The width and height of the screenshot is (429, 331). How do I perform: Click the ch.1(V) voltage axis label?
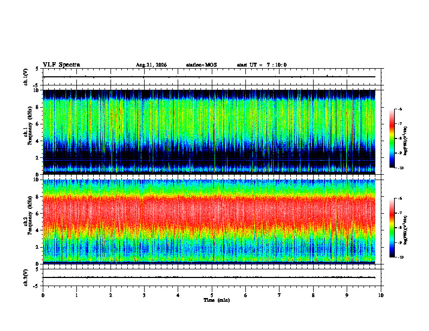tap(26, 77)
